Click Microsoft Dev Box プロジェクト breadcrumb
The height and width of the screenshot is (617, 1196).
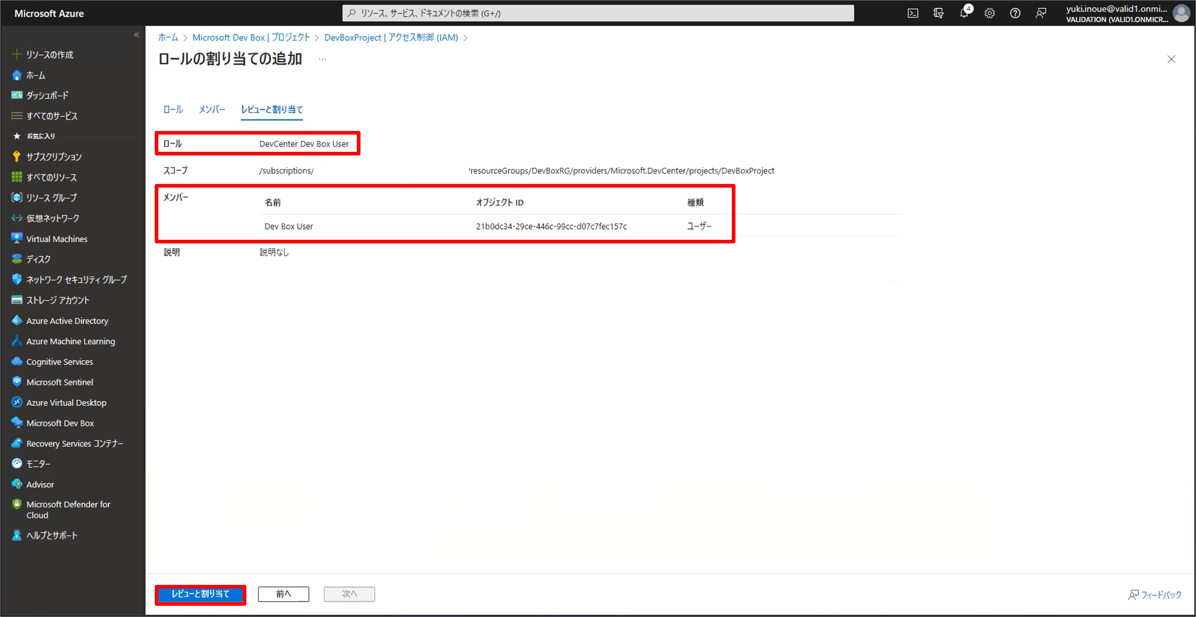click(x=251, y=38)
